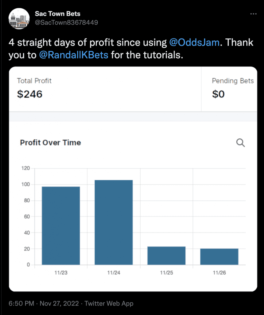Open the attached profit chart image

point(133,179)
